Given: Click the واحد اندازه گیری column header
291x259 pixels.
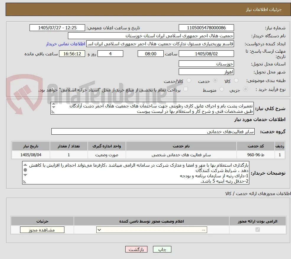Looking at the screenshot, I should pos(107,146).
